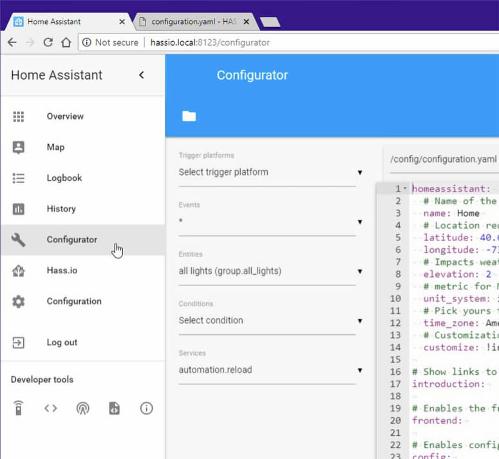Click the Configurator wrench icon
The width and height of the screenshot is (499, 459).
click(19, 240)
